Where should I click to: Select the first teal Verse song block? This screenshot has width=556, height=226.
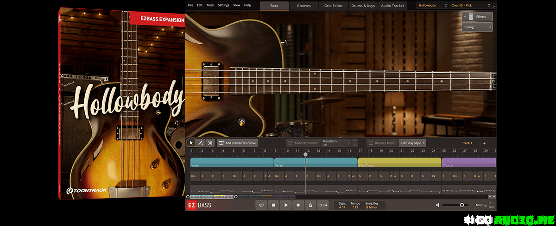pos(232,163)
